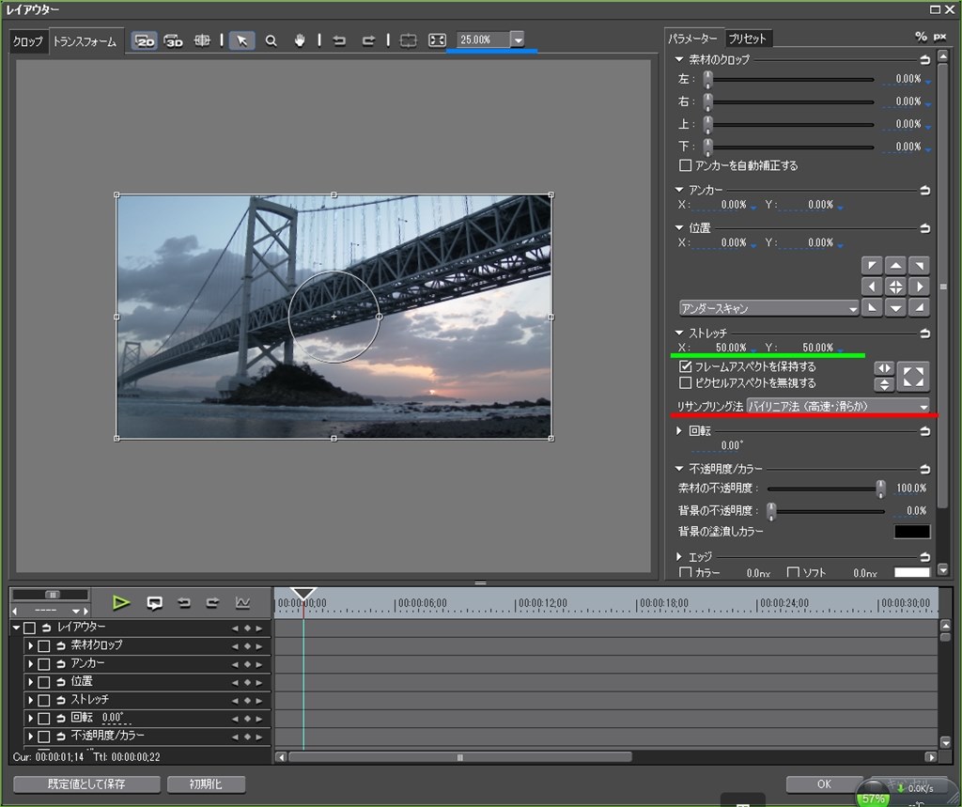Move layout to the top-left corner position
Screen dimensions: 962x807
tap(872, 266)
